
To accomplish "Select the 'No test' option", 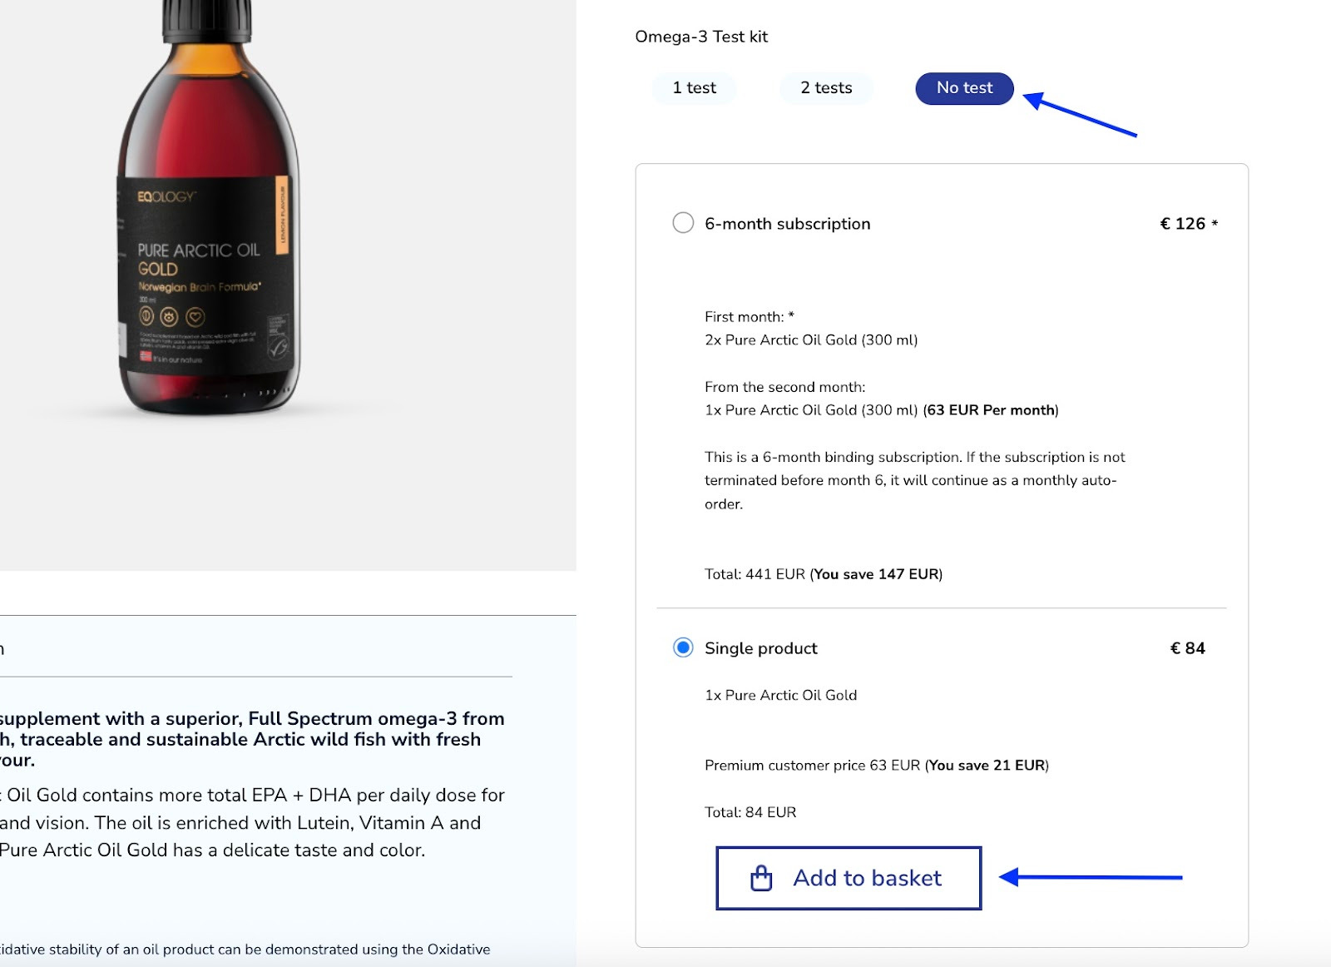I will click(x=964, y=88).
